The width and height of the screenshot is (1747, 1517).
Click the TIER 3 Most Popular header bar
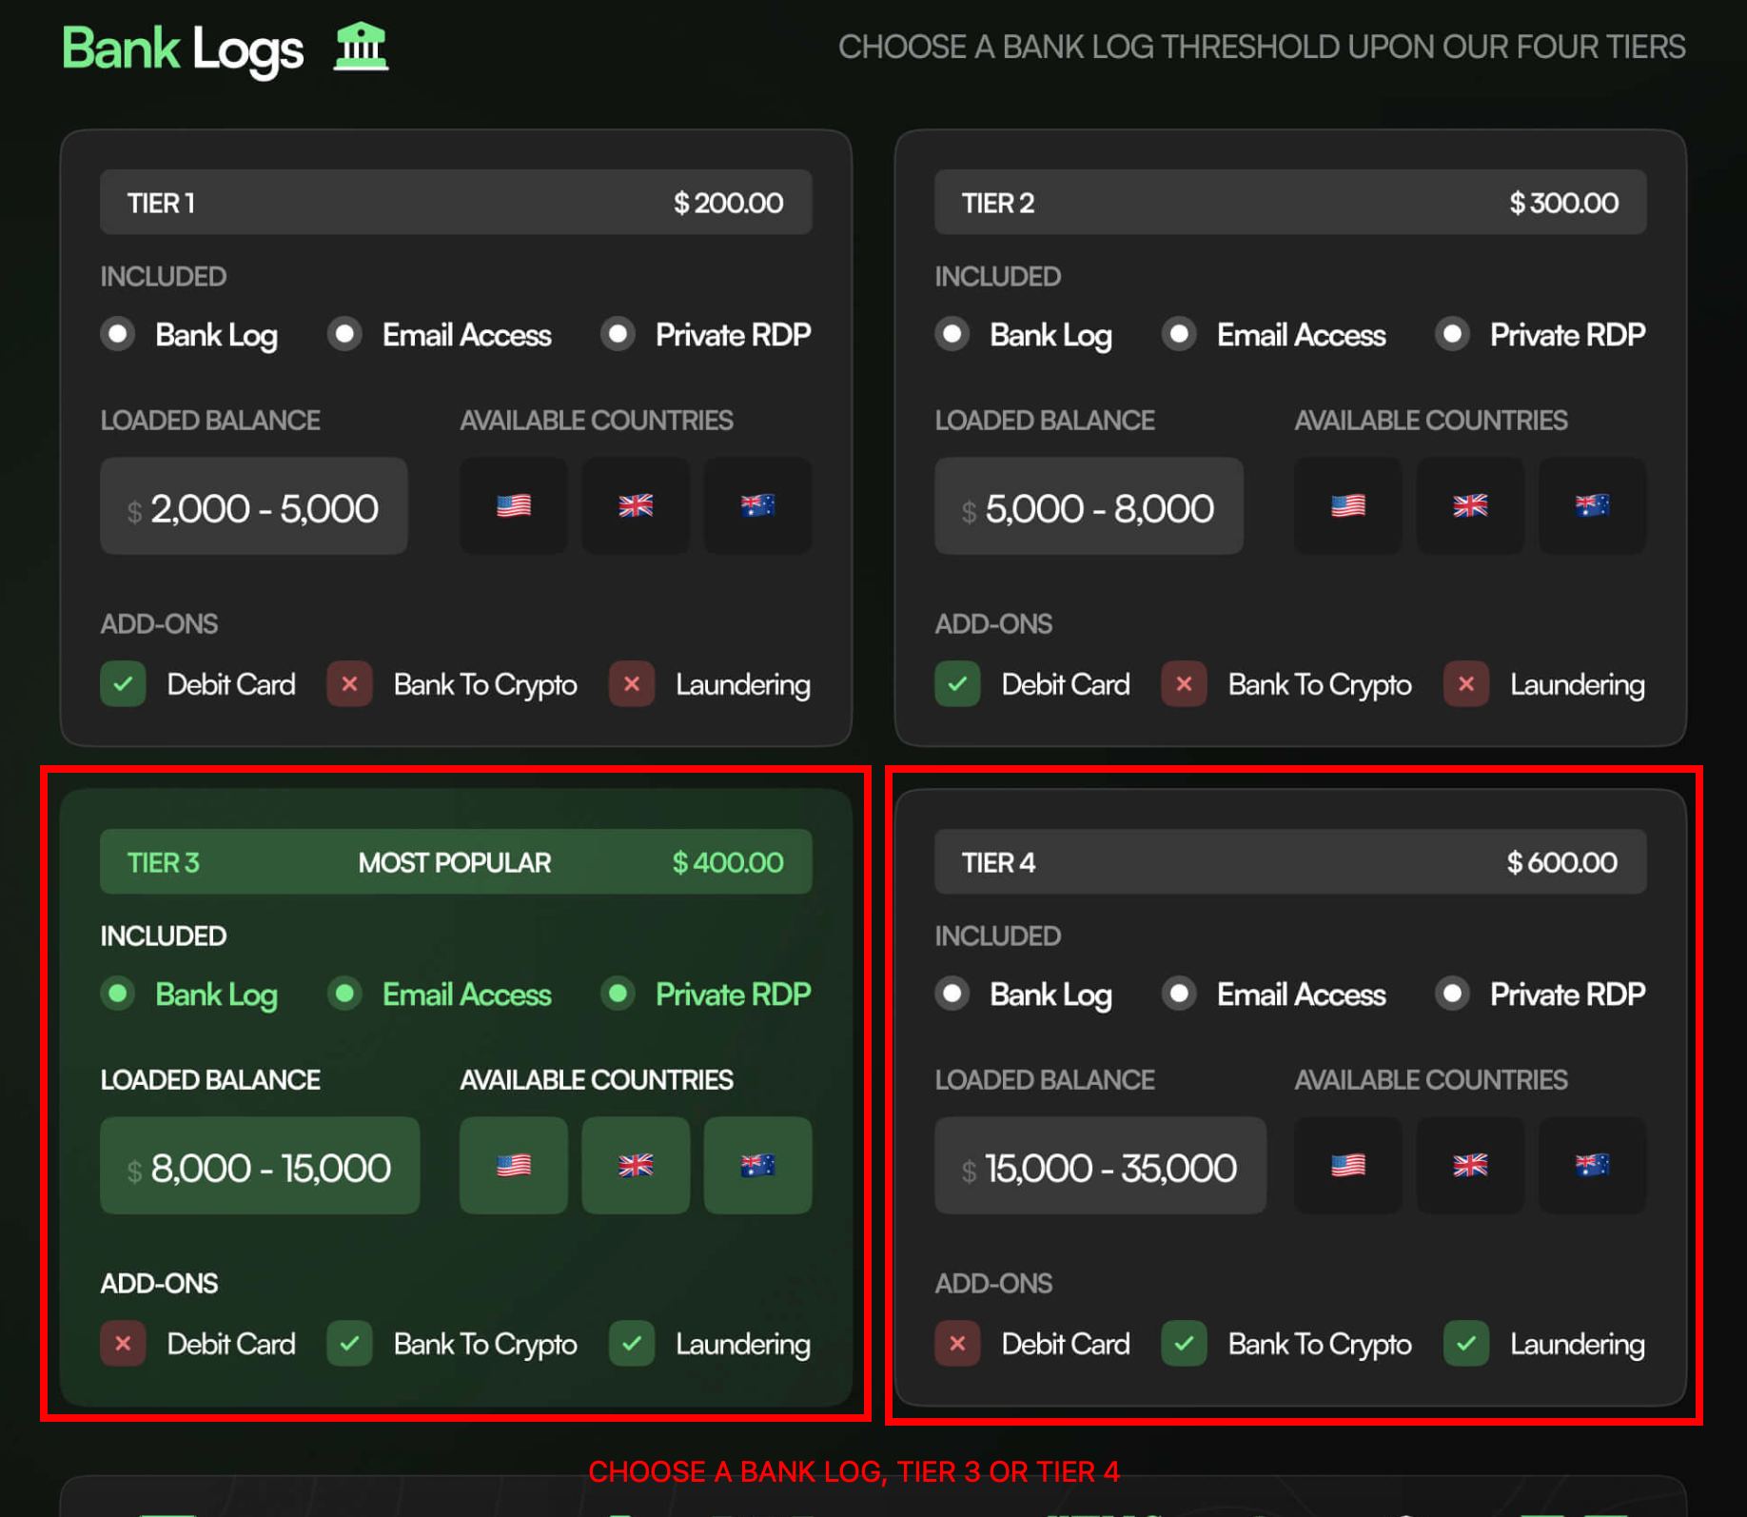tap(456, 861)
